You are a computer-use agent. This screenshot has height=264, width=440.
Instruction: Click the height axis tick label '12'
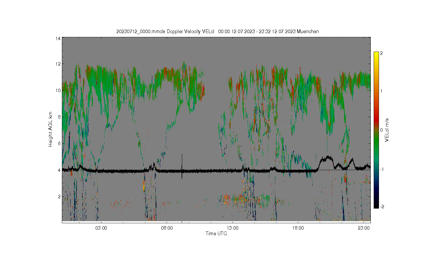(58, 64)
